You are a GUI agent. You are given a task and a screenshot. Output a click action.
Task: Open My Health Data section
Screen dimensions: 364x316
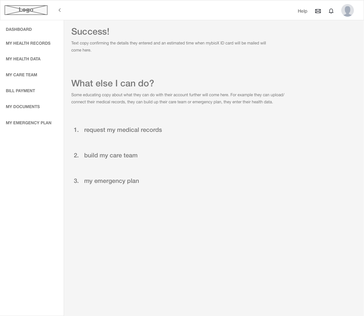point(23,59)
